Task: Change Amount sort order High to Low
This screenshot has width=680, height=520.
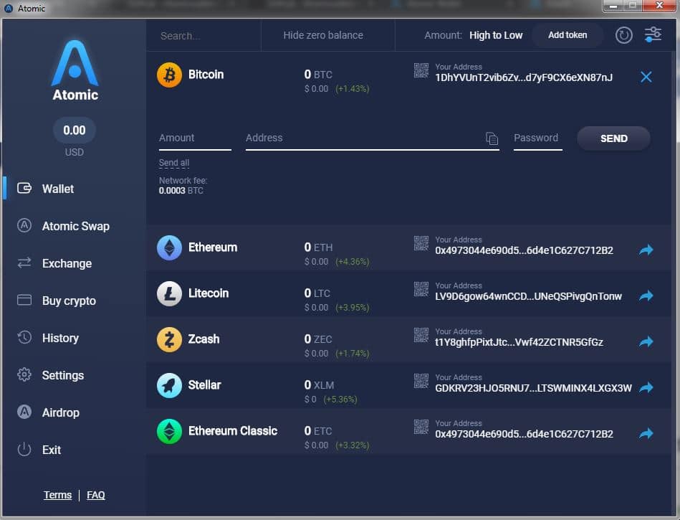Action: [x=496, y=35]
